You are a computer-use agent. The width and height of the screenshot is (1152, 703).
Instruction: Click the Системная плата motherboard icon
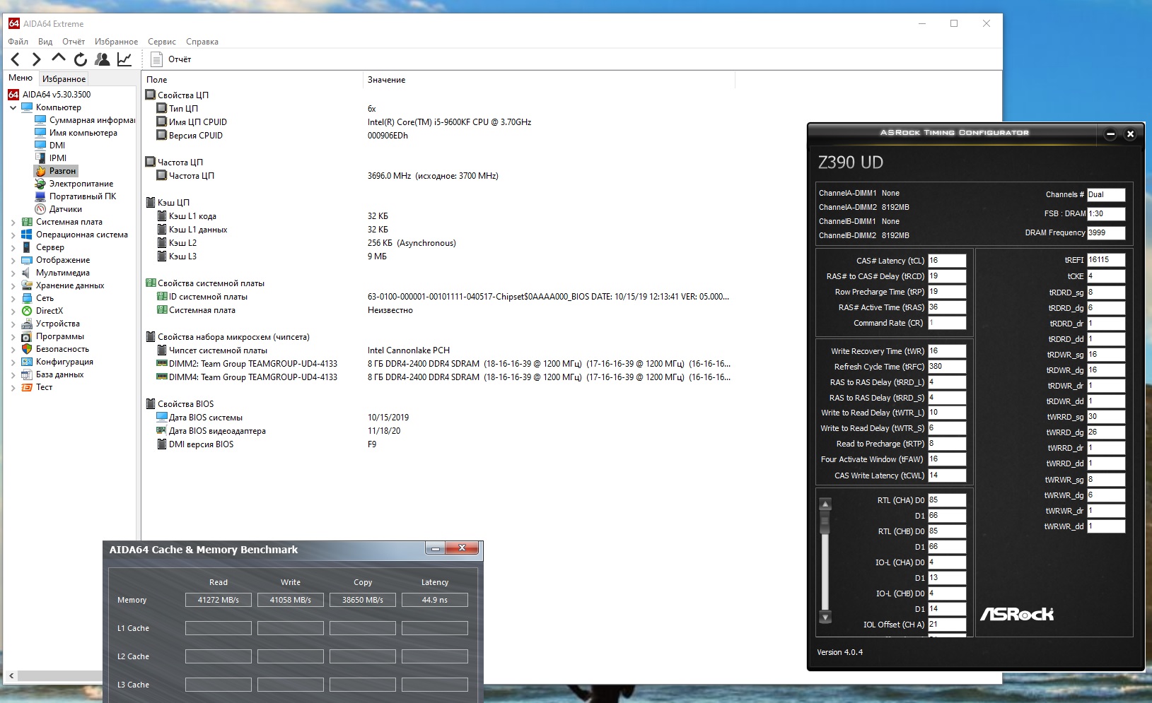point(27,222)
